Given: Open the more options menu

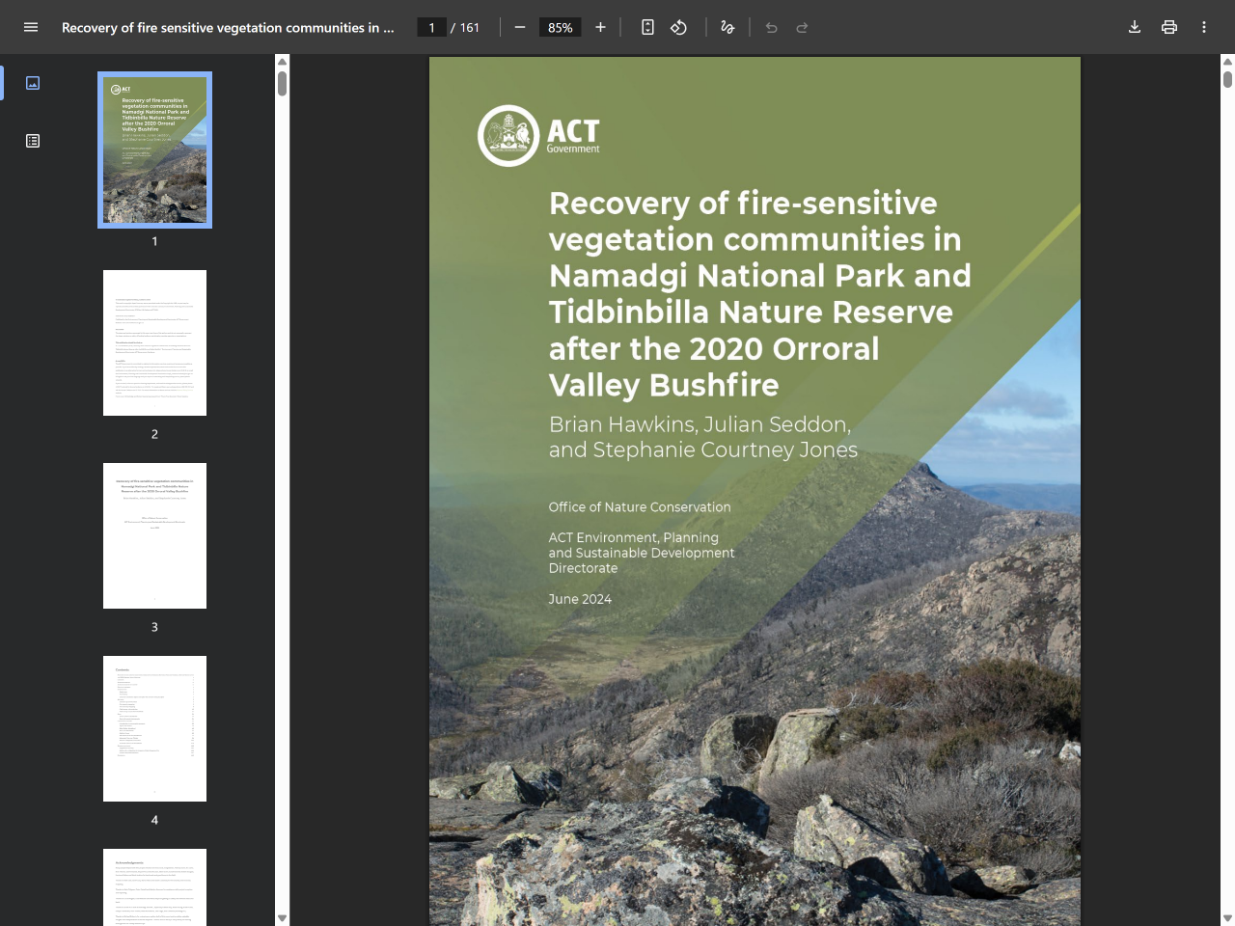Looking at the screenshot, I should 1203,27.
